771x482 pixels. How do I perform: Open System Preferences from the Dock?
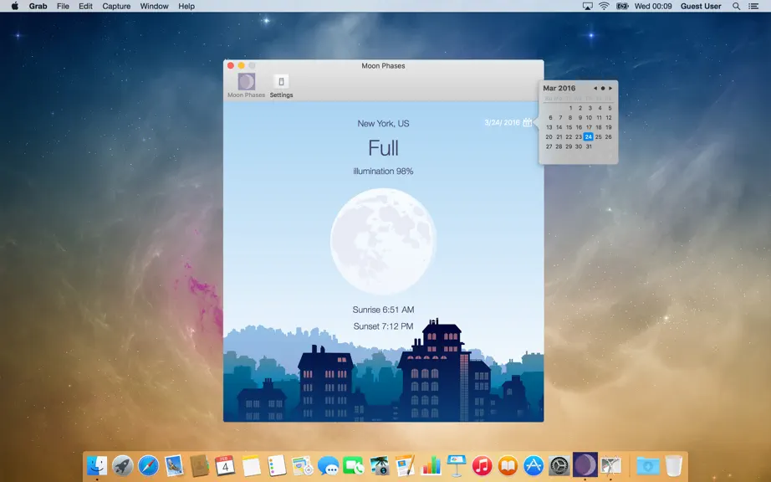(559, 465)
